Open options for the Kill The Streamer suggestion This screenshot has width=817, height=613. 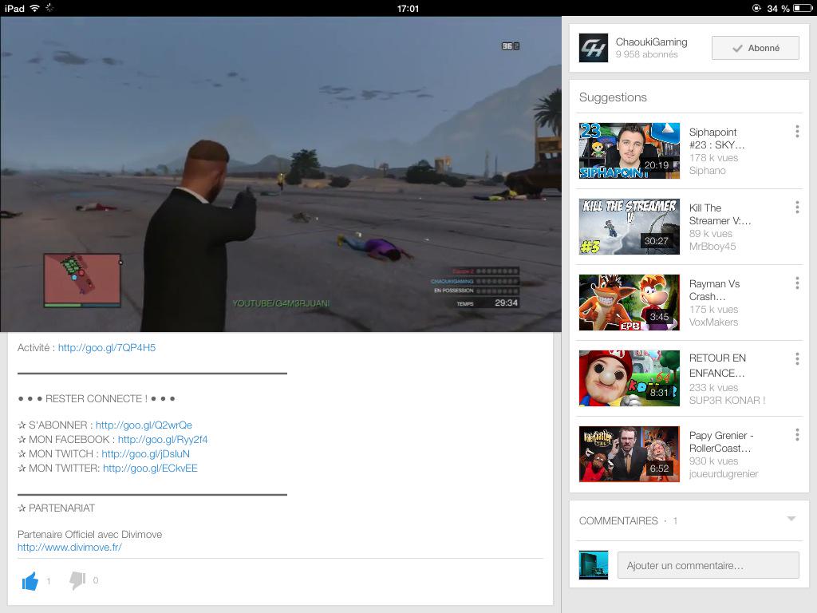coord(797,208)
